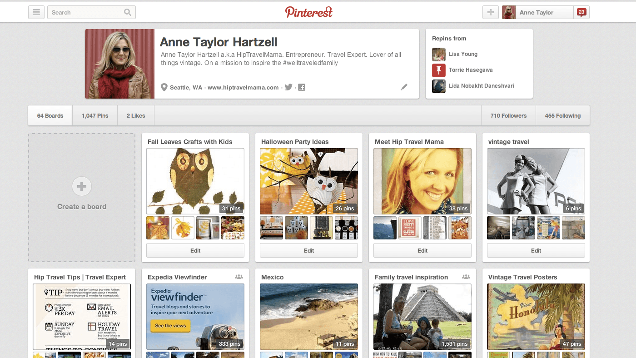Open the Meet Hip Travel Mama title
Image resolution: width=636 pixels, height=358 pixels.
(x=409, y=142)
